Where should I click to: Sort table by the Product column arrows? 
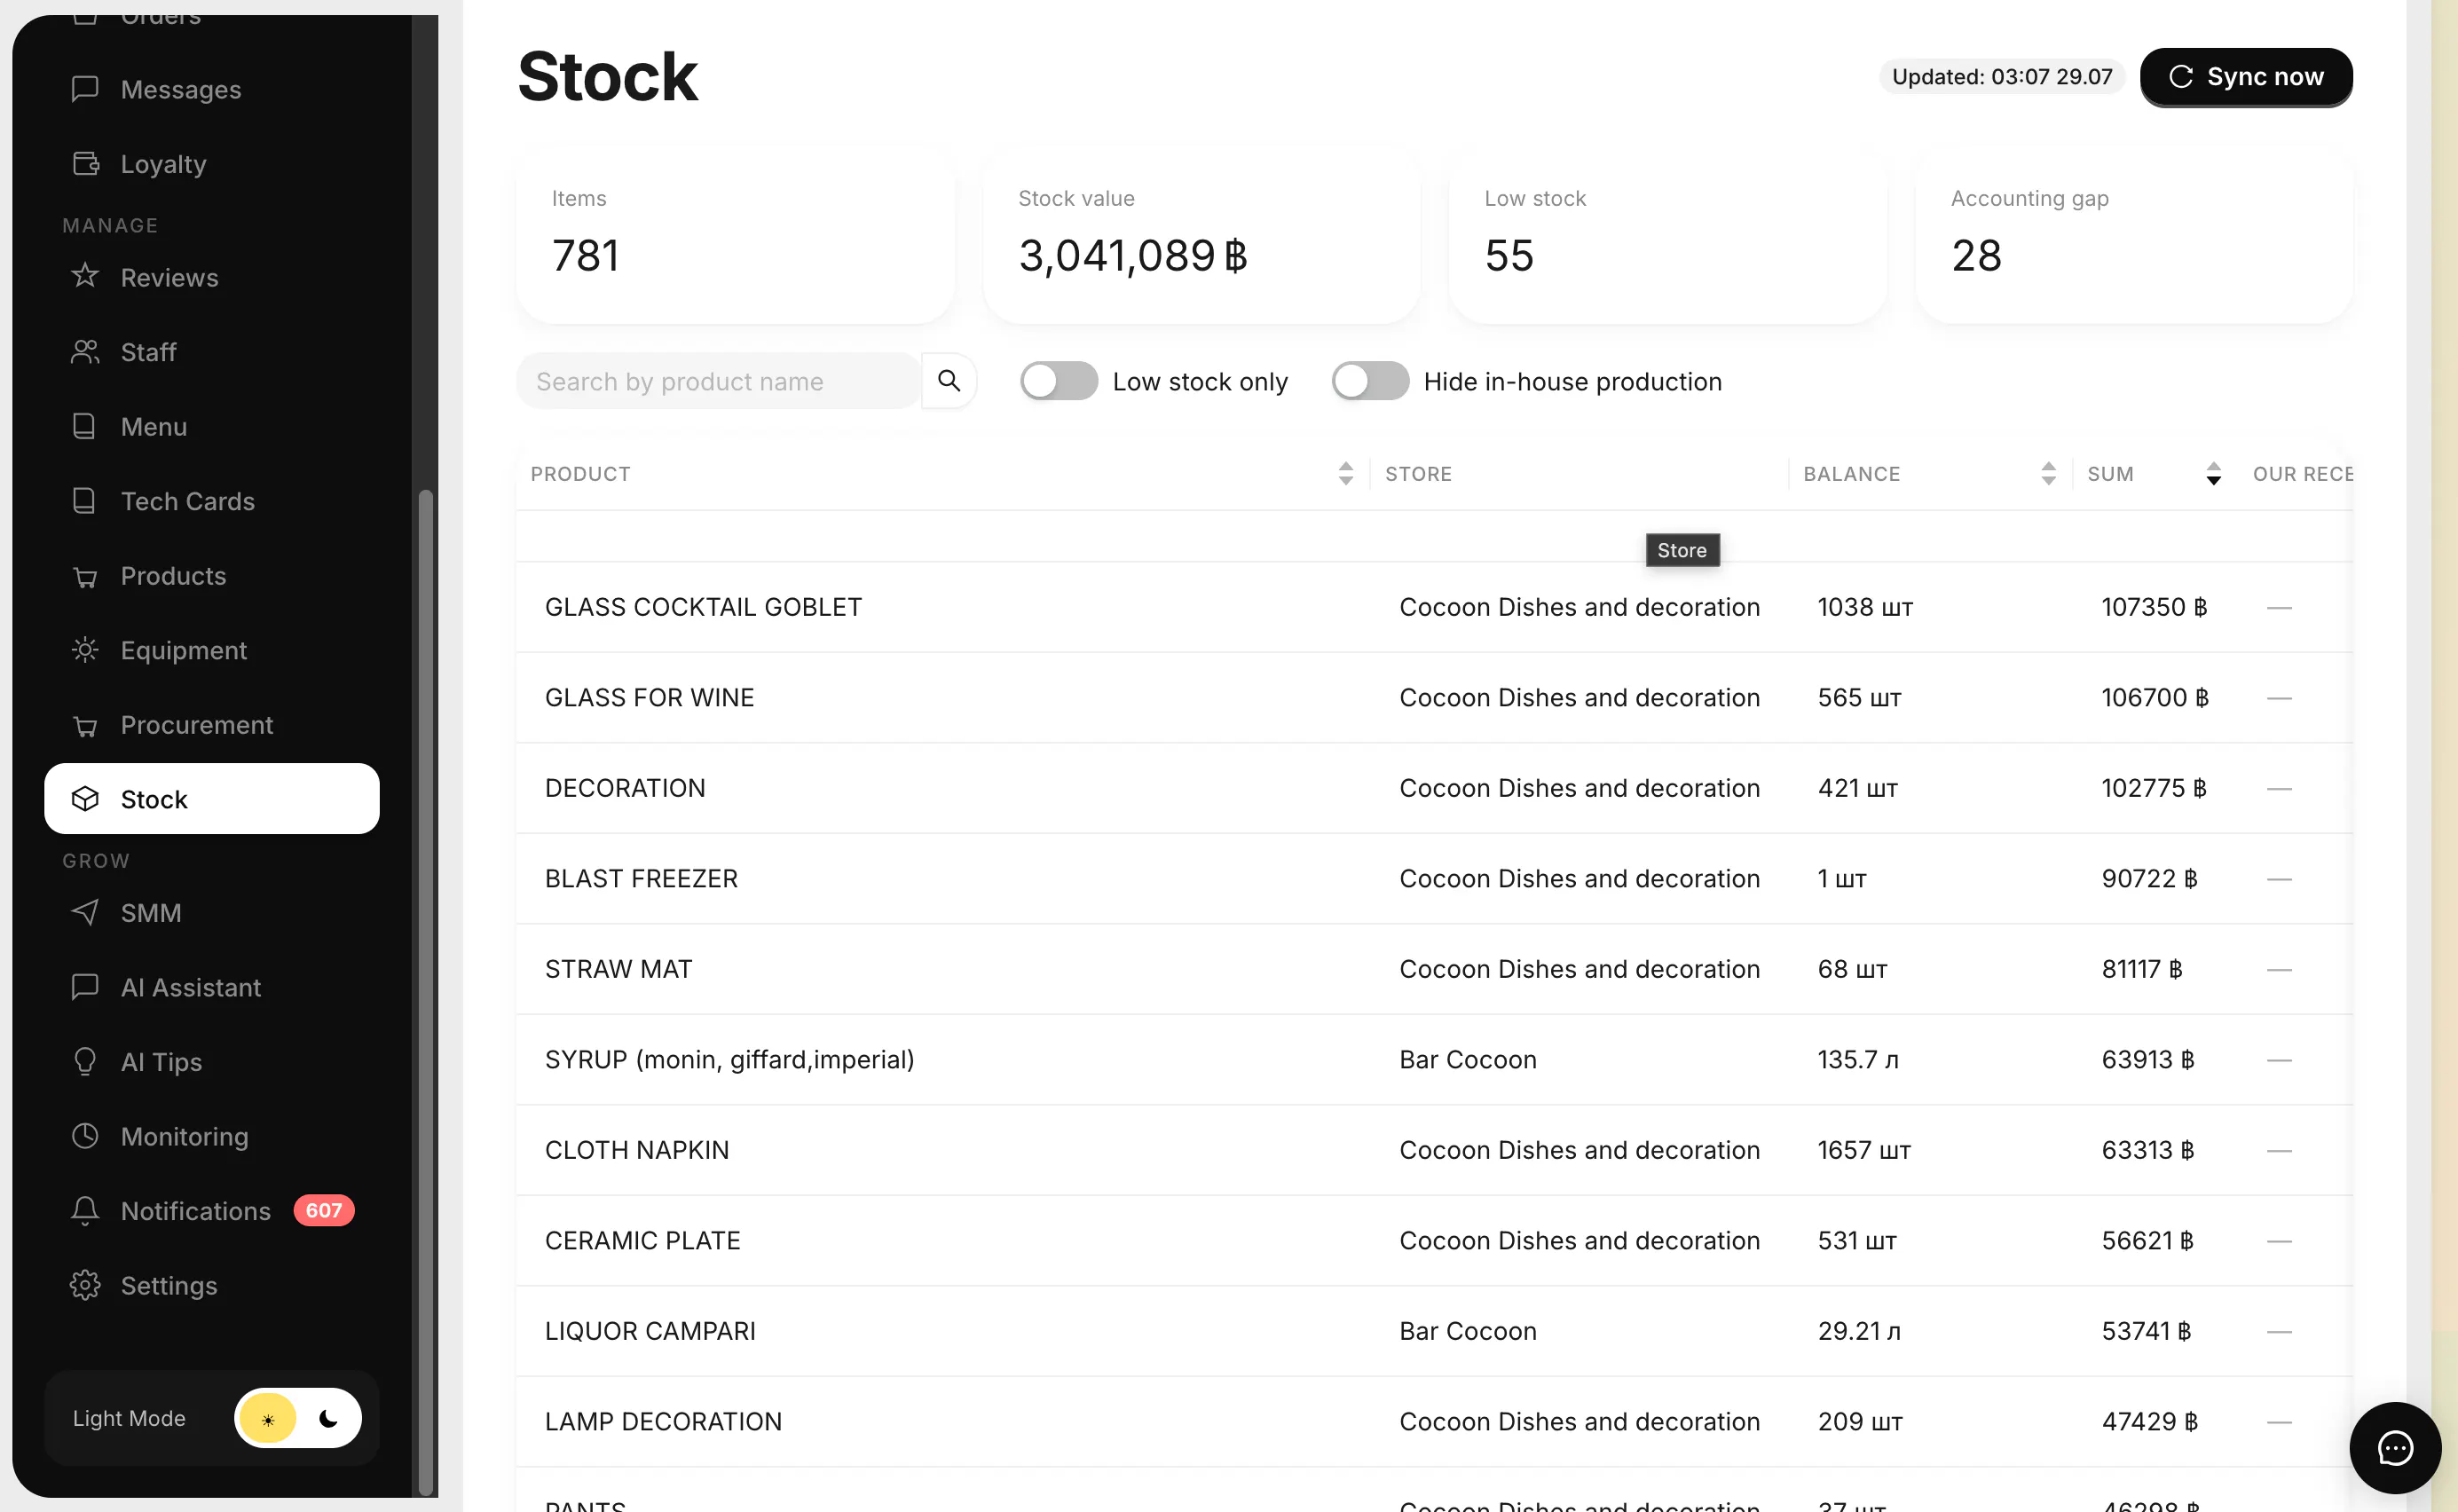click(x=1346, y=474)
